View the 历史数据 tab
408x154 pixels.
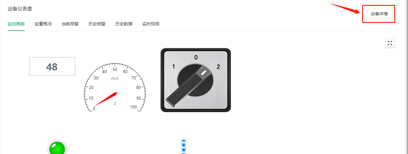click(124, 24)
